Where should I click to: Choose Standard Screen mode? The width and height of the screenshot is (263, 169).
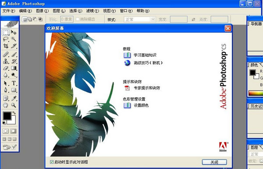pyautogui.click(x=4, y=139)
